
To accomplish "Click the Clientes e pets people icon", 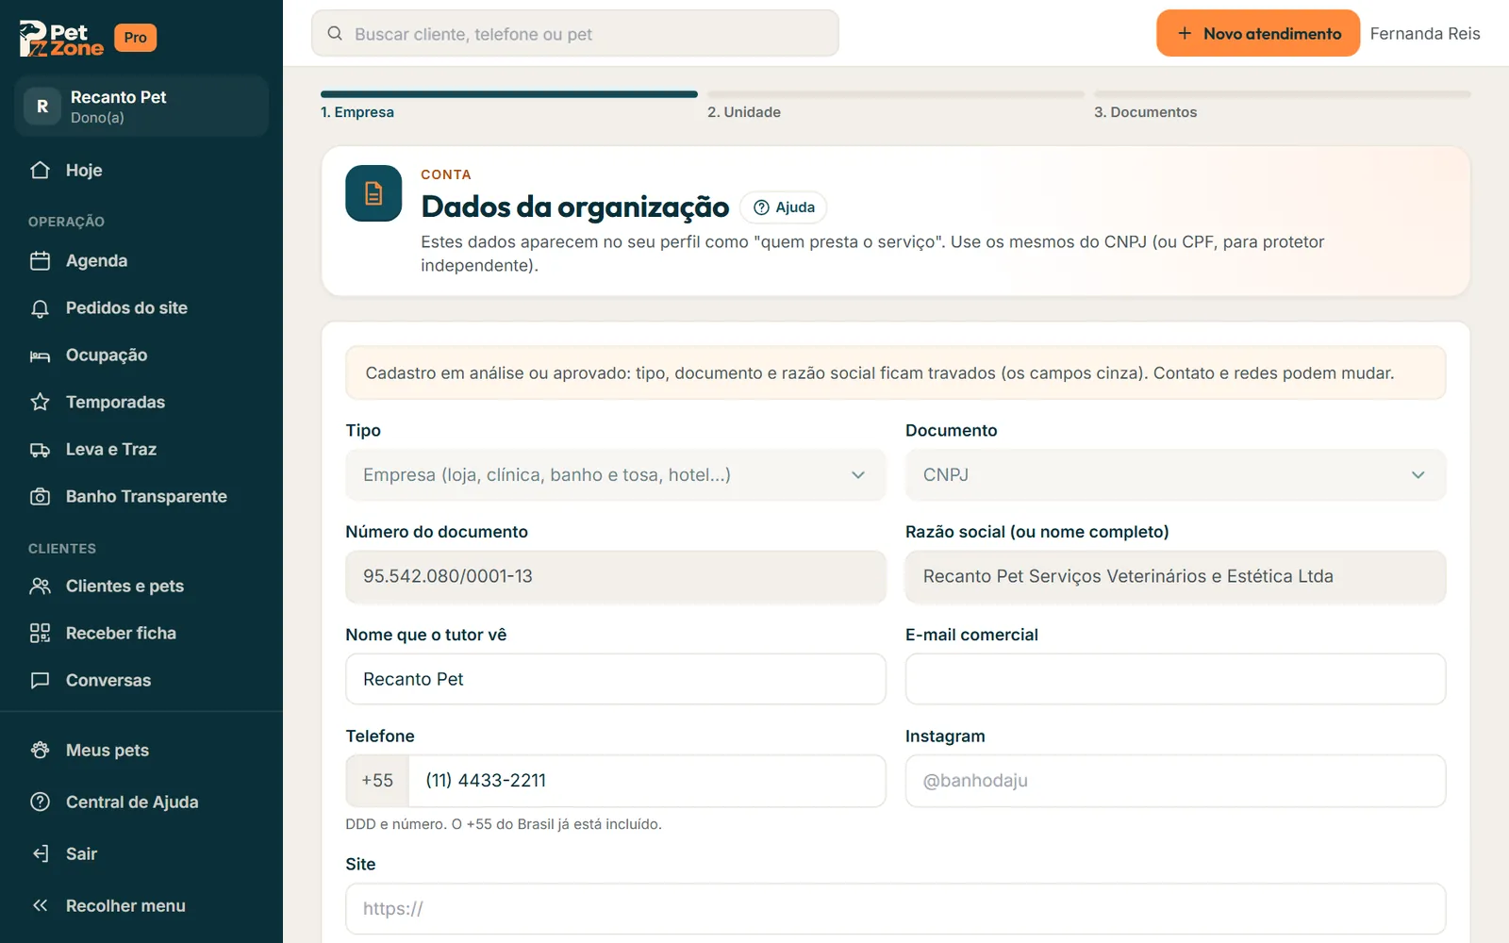I will (40, 586).
